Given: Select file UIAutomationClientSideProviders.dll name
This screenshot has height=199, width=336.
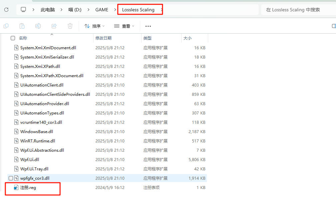Looking at the screenshot, I should tap(55, 94).
